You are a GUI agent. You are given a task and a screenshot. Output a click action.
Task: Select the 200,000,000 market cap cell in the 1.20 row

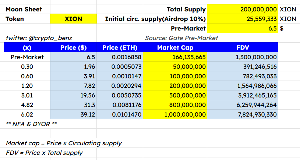tap(175, 86)
